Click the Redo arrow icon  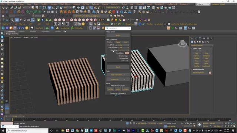[x=7, y=8]
